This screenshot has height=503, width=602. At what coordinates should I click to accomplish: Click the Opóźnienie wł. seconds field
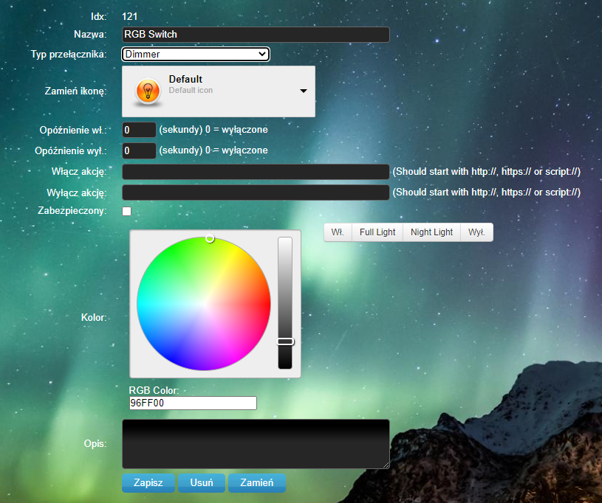point(139,130)
